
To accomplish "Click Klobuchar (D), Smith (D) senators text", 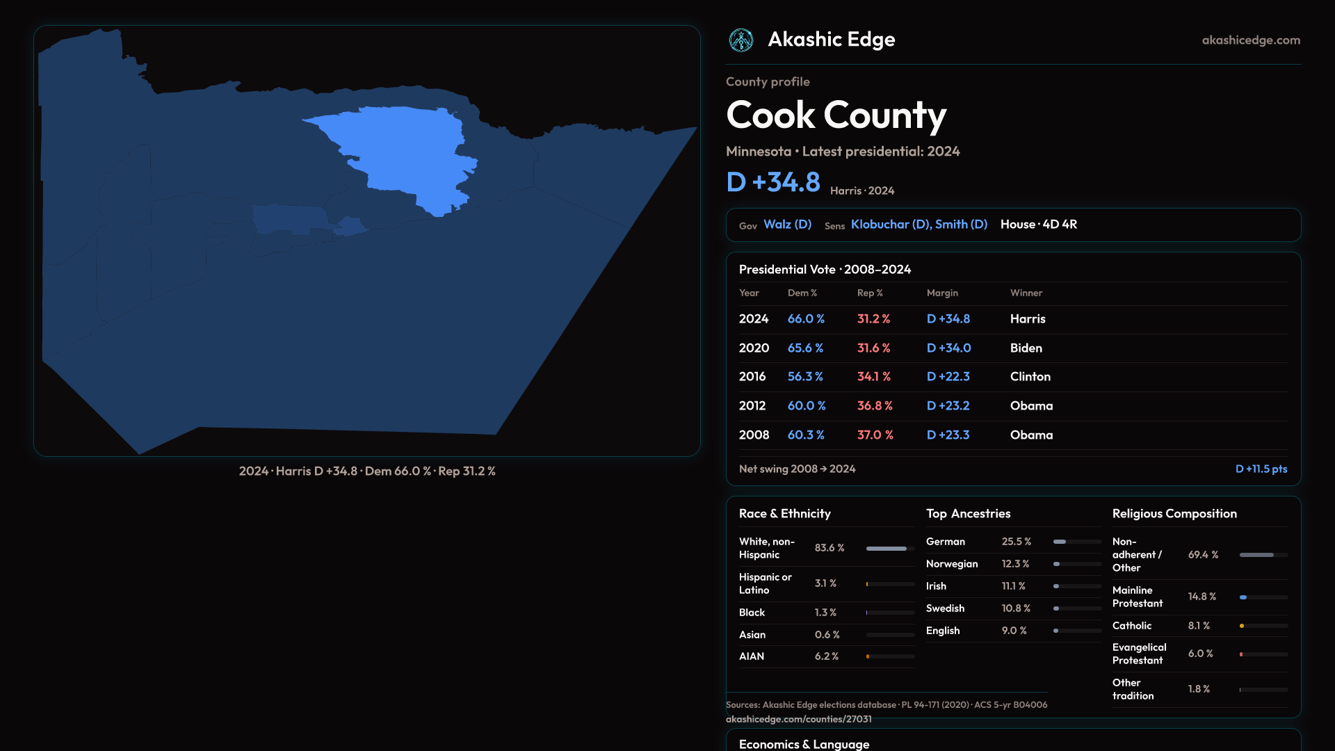I will click(x=919, y=225).
